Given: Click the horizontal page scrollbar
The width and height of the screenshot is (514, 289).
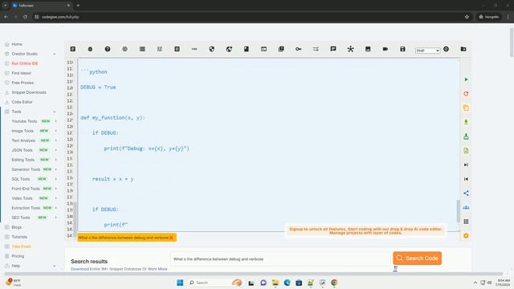Looking at the screenshot, I should [x=253, y=274].
